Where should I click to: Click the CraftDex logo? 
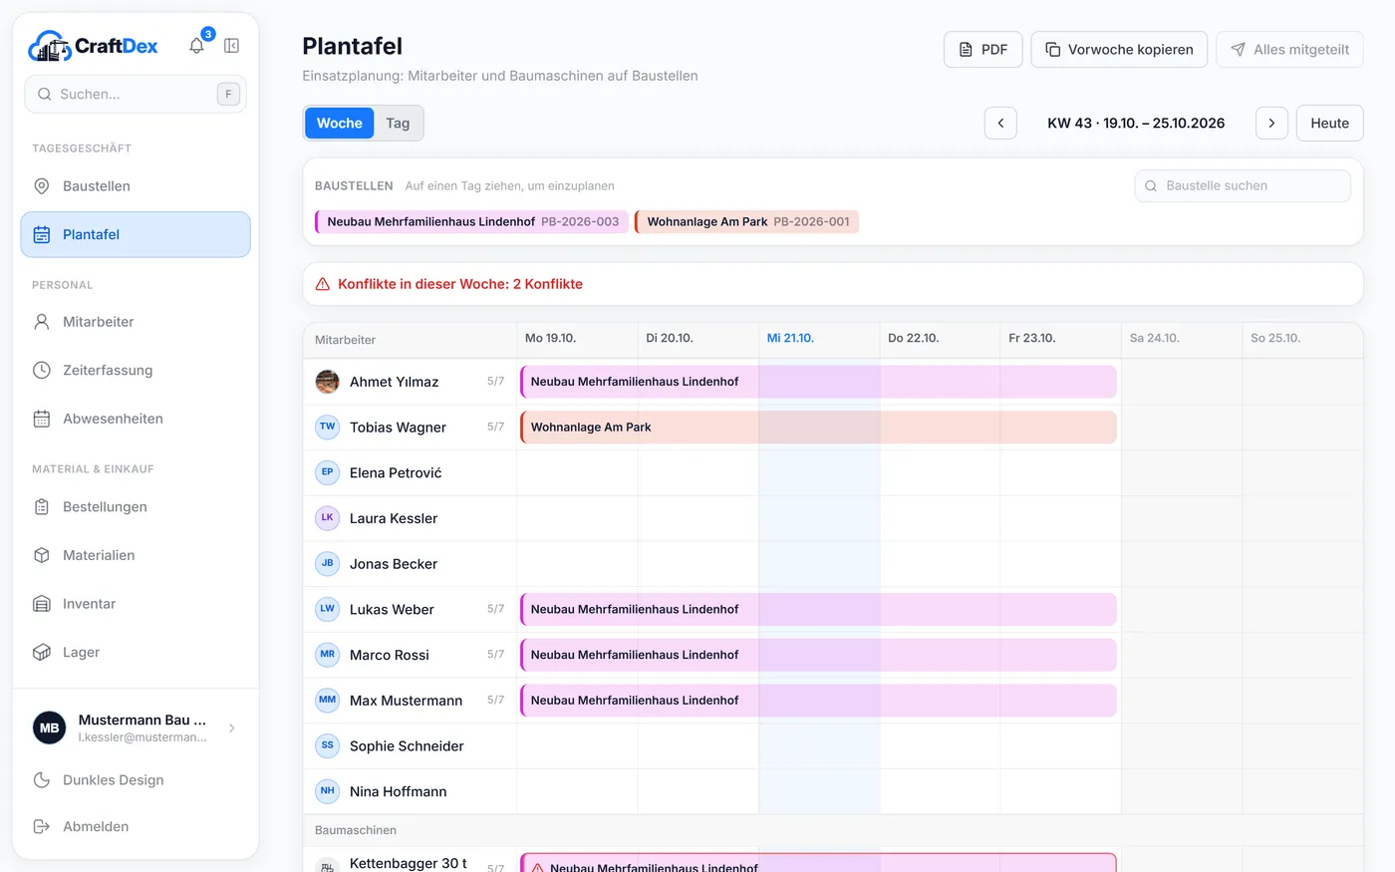(93, 46)
